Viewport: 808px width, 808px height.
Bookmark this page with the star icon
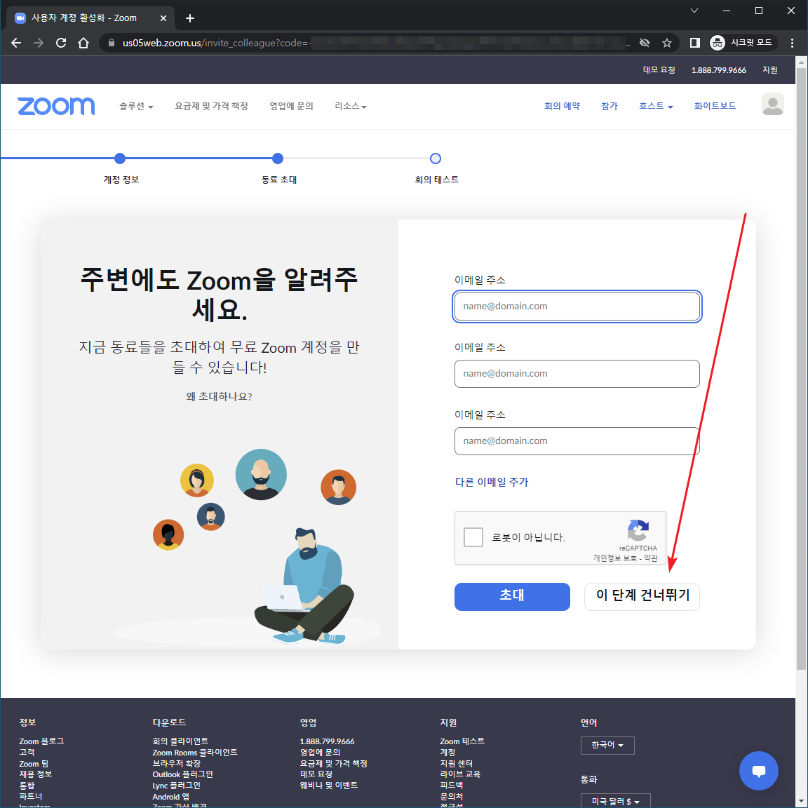point(667,43)
